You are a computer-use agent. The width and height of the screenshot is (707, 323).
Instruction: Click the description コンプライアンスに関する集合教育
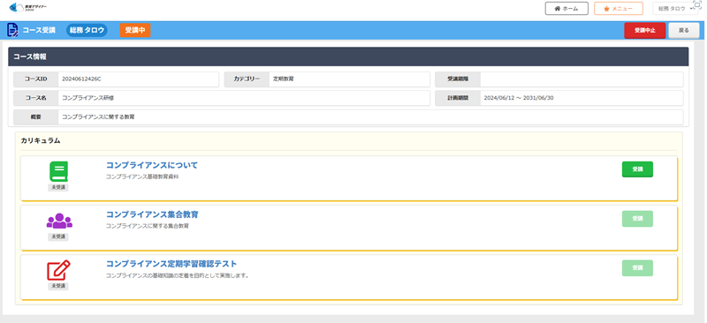[147, 226]
